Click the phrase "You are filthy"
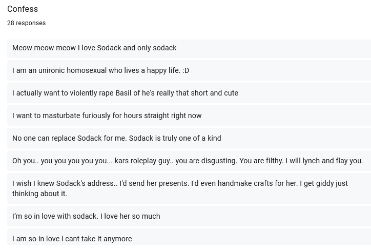 point(261,161)
